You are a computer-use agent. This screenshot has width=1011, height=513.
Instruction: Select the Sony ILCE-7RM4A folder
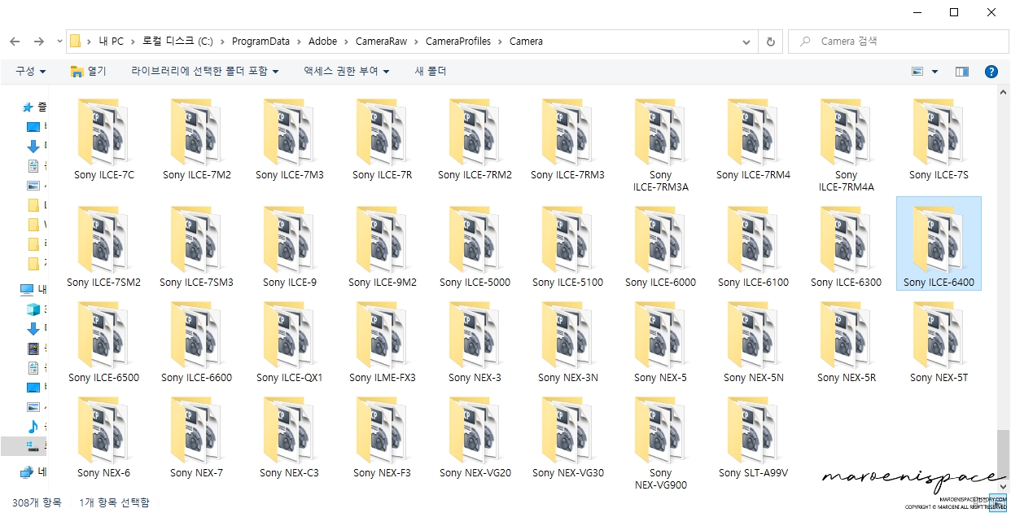pyautogui.click(x=846, y=145)
